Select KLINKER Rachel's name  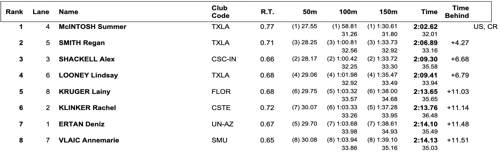coord(87,108)
